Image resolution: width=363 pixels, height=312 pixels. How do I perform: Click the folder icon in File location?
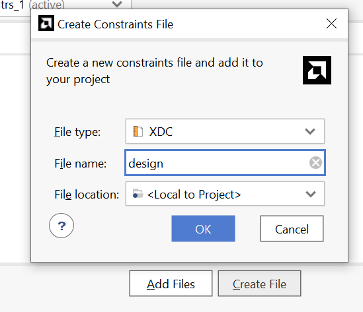[138, 194]
